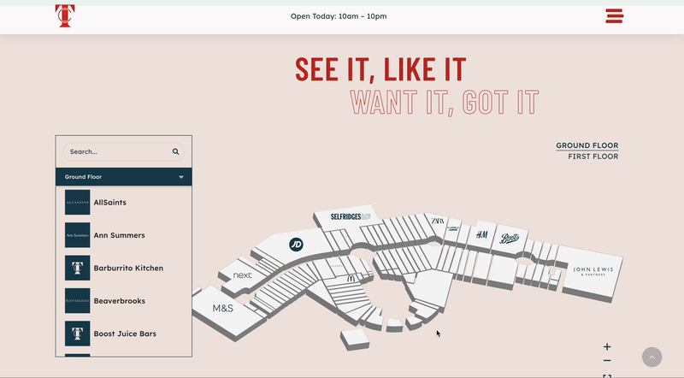684x378 pixels.
Task: Select Beaverbrooks in the store list
Action: tap(119, 301)
